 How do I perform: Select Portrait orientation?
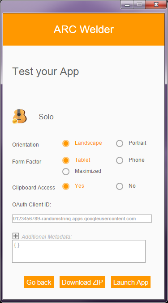tap(120, 143)
